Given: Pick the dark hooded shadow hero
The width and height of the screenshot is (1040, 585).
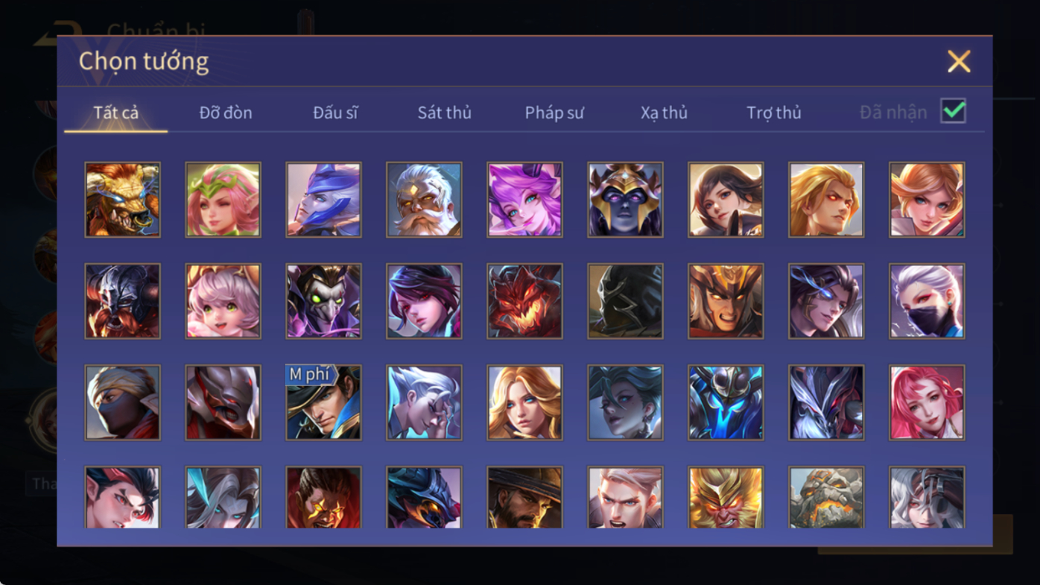Looking at the screenshot, I should (625, 301).
